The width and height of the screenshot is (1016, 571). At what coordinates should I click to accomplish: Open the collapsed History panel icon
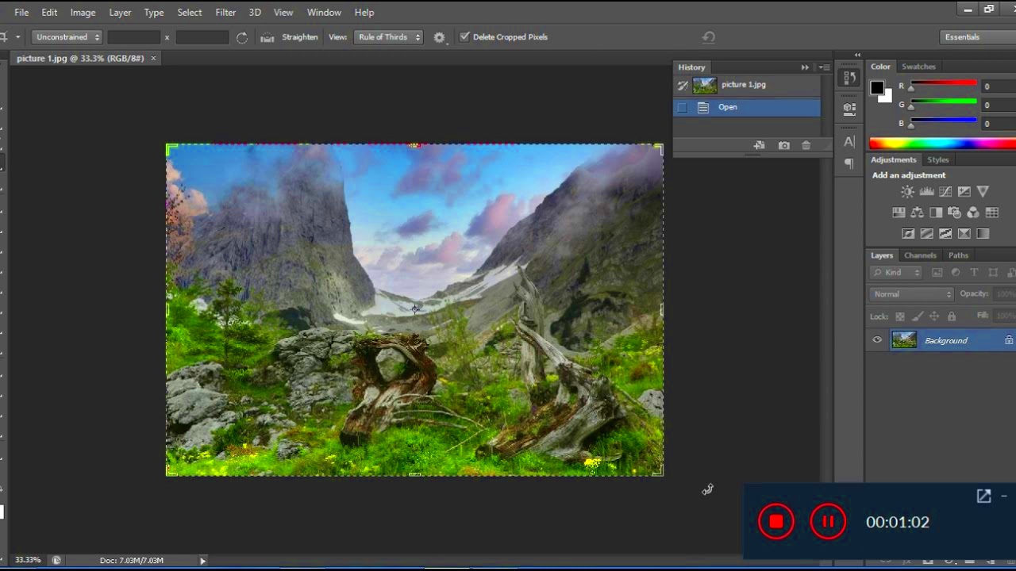[x=849, y=78]
